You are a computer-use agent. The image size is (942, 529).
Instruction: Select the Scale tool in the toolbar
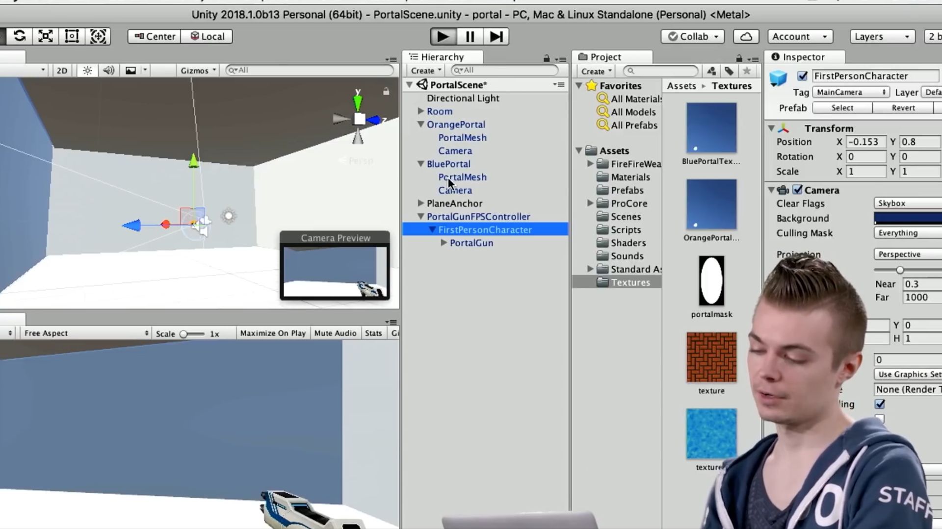46,36
